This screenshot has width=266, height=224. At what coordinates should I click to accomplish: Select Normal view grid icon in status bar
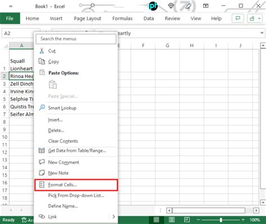pos(156,220)
